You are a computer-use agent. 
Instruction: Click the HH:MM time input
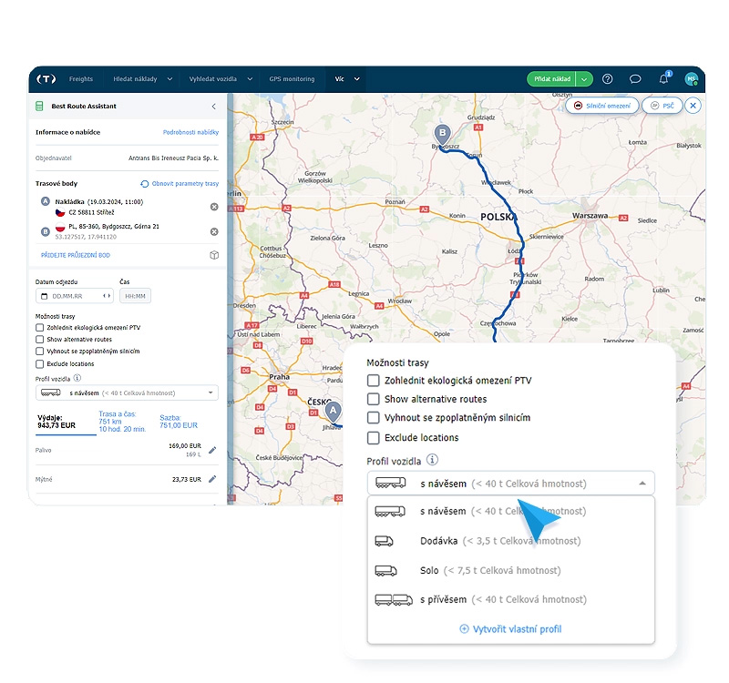coord(135,296)
